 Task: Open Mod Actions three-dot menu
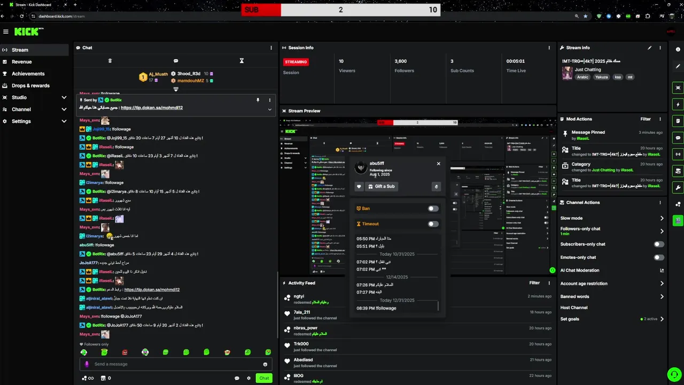(660, 119)
